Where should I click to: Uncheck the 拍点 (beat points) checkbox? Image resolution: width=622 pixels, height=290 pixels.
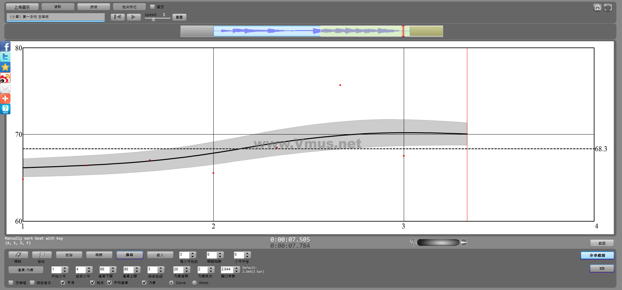pyautogui.click(x=92, y=282)
